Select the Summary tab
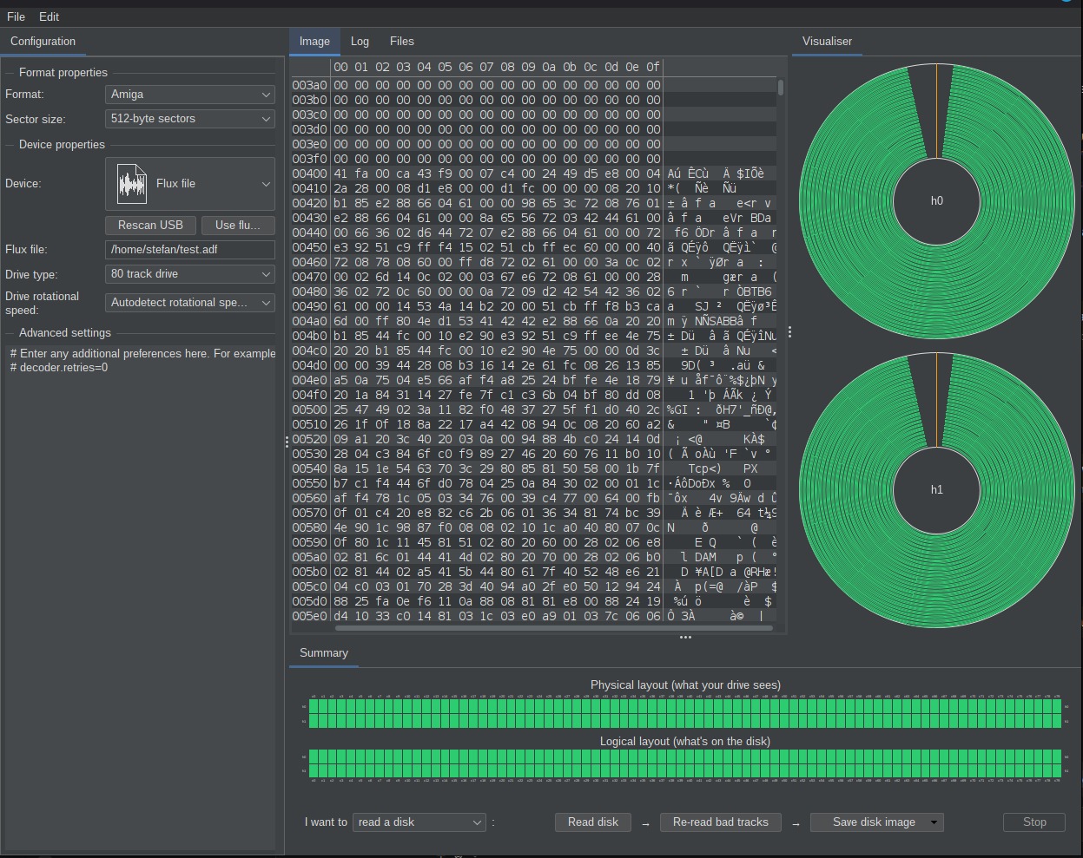The height and width of the screenshot is (858, 1083). tap(324, 652)
